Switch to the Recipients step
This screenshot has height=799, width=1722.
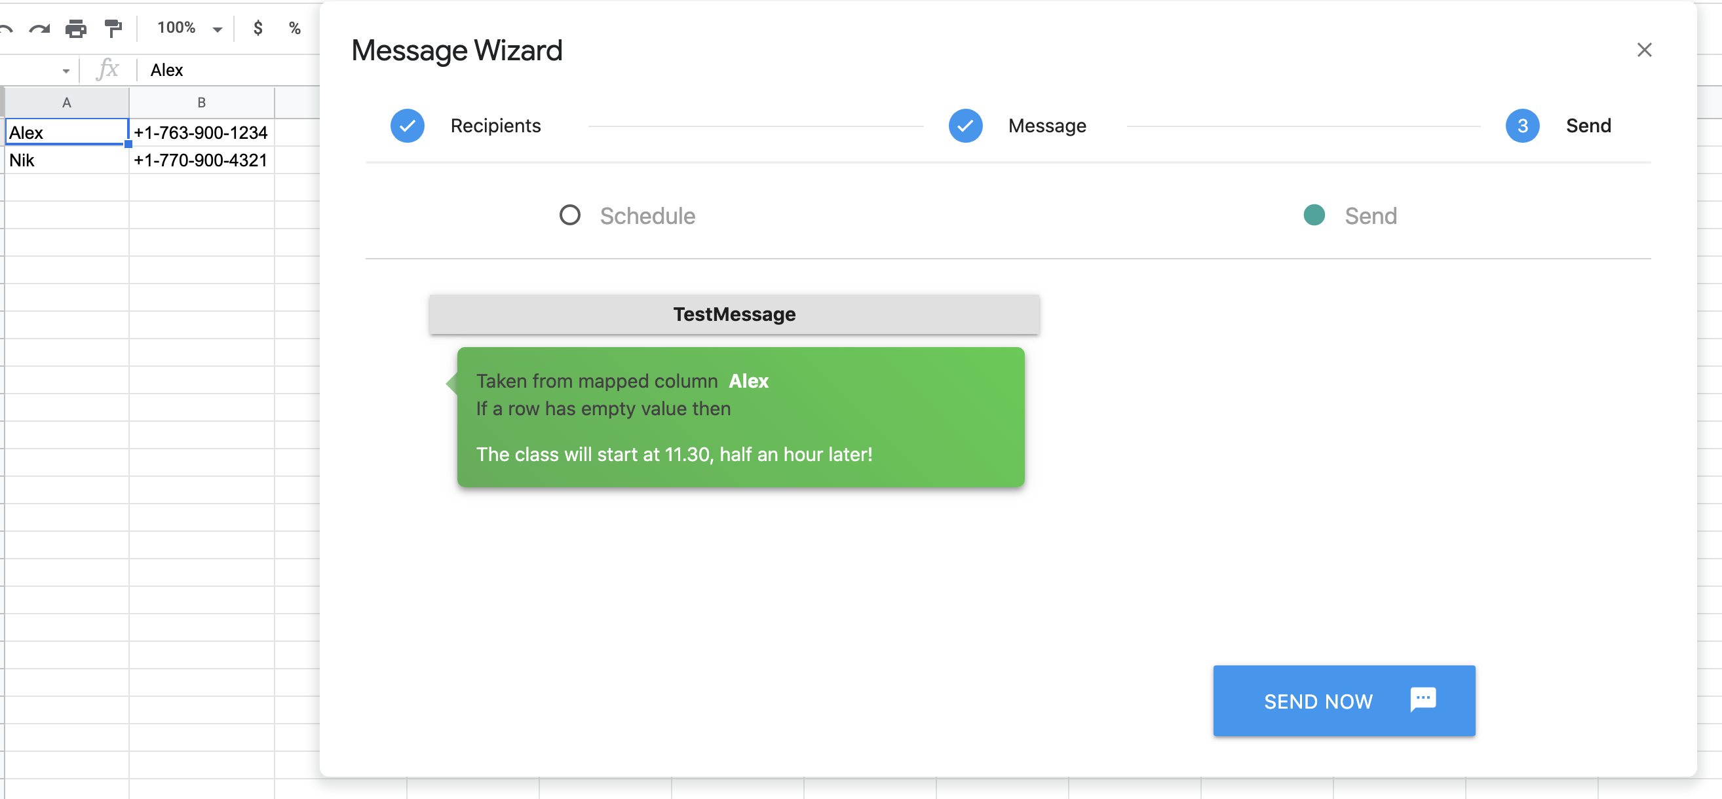point(495,126)
